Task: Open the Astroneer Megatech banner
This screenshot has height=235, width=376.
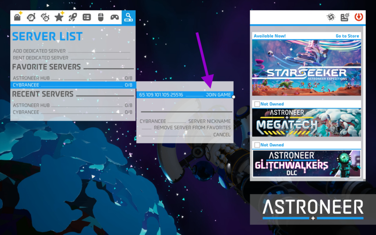Action: pyautogui.click(x=307, y=123)
